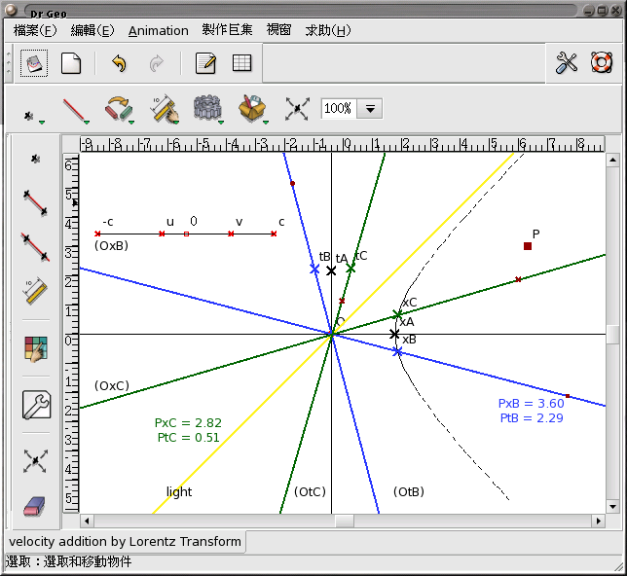Select the point tools icon in toolbar

click(x=29, y=116)
